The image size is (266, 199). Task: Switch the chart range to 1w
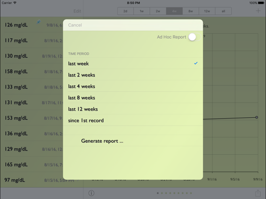click(142, 11)
